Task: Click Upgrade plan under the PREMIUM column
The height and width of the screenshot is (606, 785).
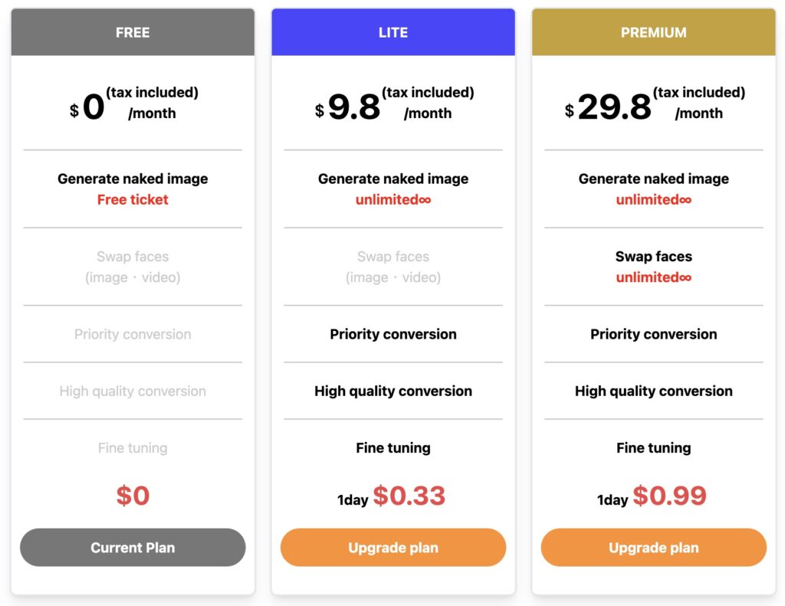Action: tap(652, 548)
